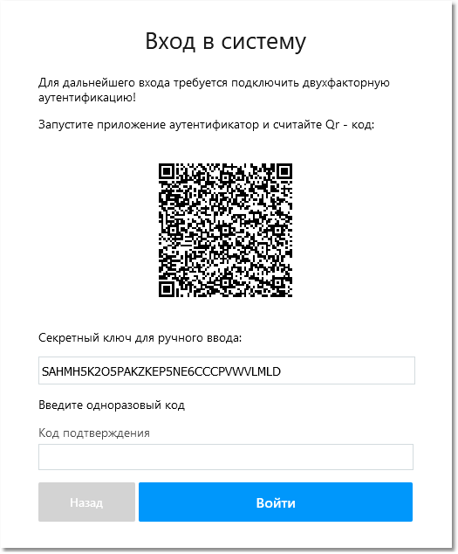
Task: Click the Войти login button
Action: click(275, 502)
